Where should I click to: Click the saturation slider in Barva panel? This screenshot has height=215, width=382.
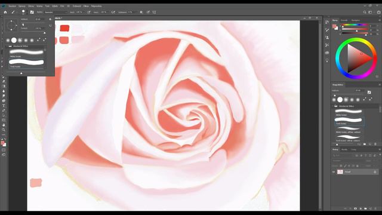click(355, 29)
